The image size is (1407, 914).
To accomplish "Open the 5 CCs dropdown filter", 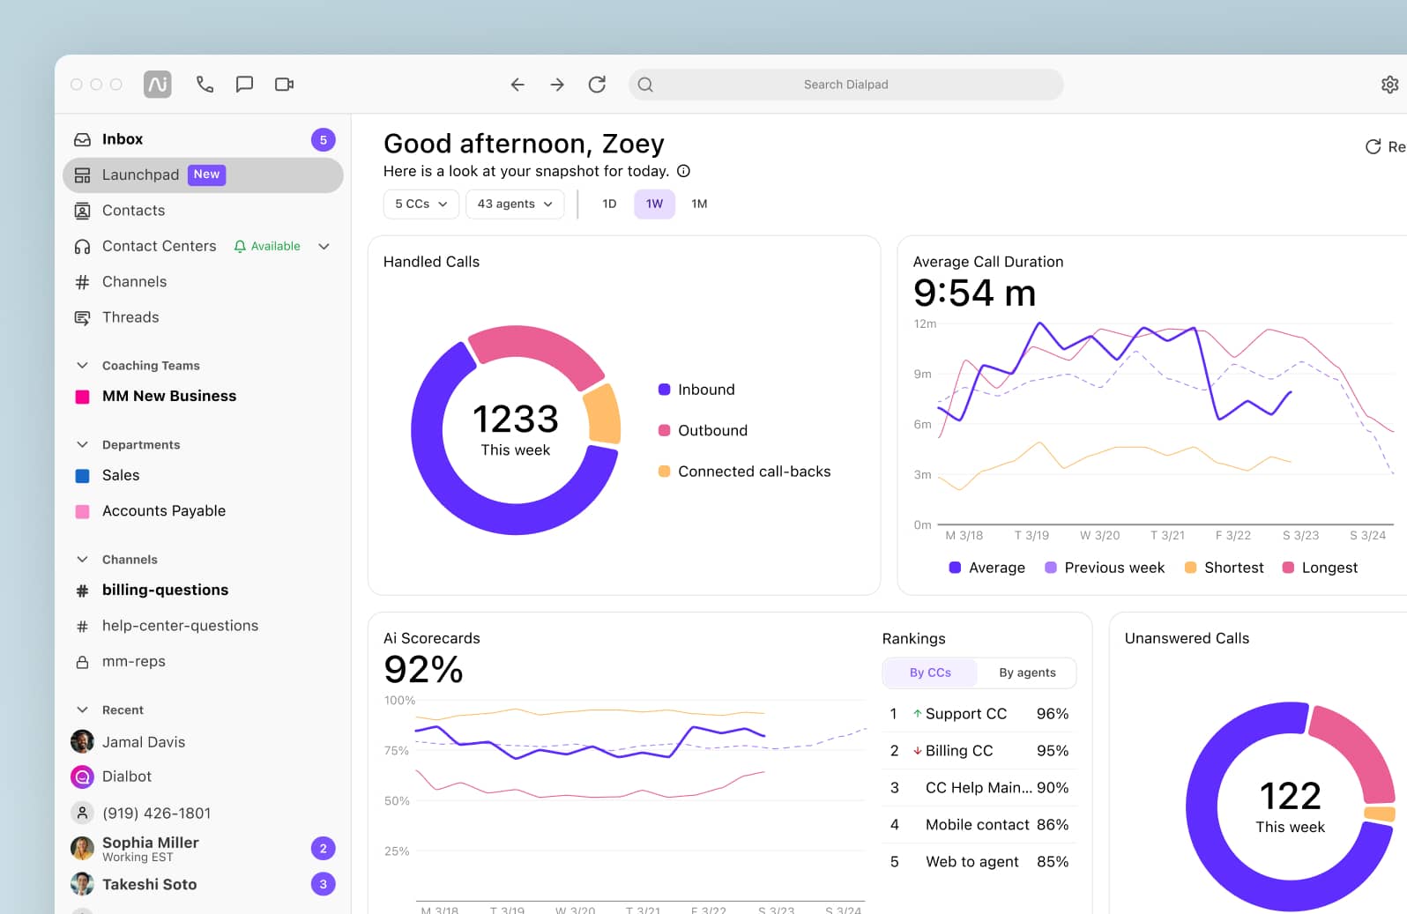I will pos(421,204).
